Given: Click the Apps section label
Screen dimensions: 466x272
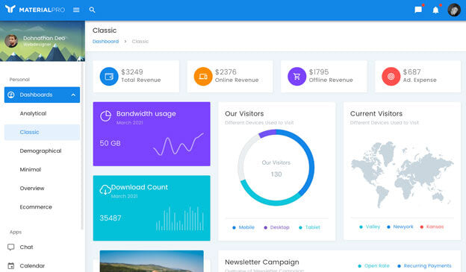Looking at the screenshot, I should 16,232.
